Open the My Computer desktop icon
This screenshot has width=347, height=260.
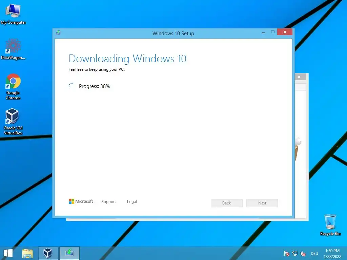pos(13,14)
